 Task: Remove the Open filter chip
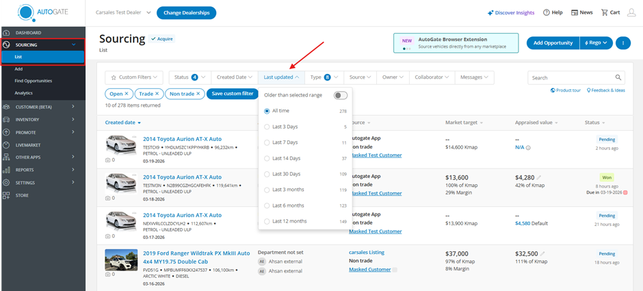127,93
